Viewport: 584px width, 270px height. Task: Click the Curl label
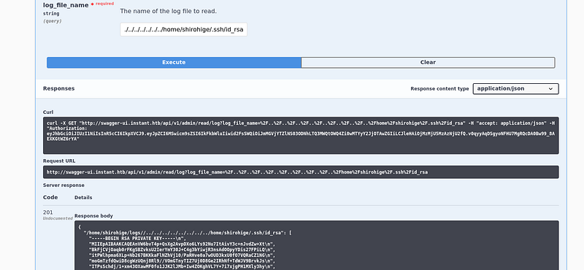coord(48,112)
